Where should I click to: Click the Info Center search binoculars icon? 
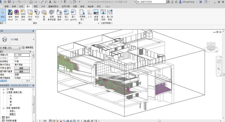click(x=168, y=2)
